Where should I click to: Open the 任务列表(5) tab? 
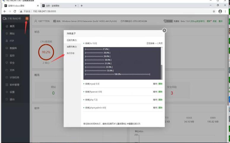pos(72,40)
